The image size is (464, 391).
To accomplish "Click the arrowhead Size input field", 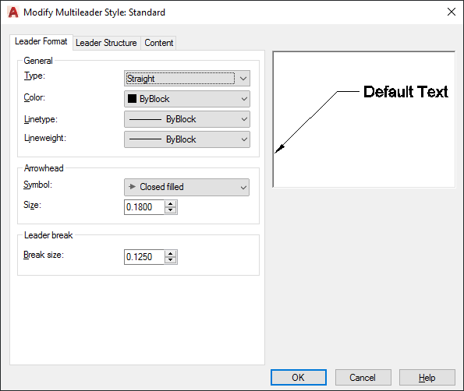I will pos(144,207).
